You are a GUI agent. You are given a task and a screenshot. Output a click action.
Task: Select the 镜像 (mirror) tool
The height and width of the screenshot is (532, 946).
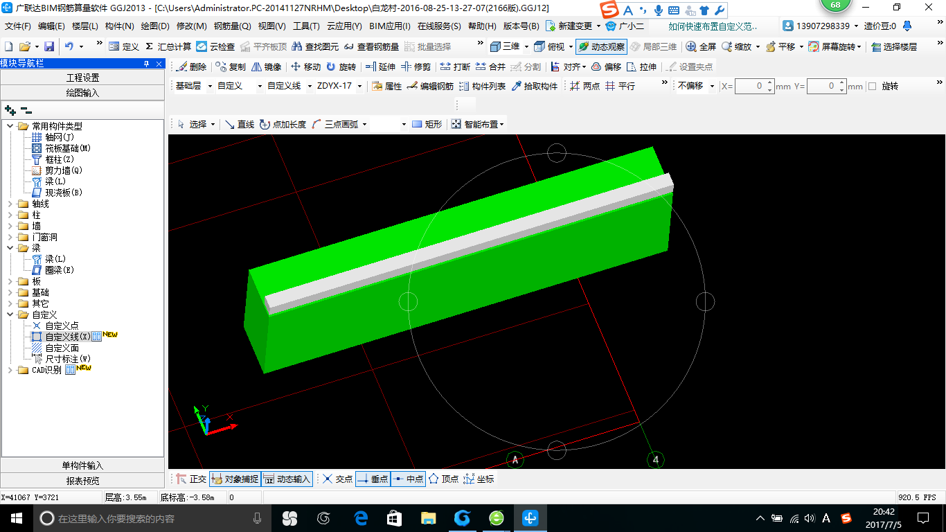pos(266,67)
